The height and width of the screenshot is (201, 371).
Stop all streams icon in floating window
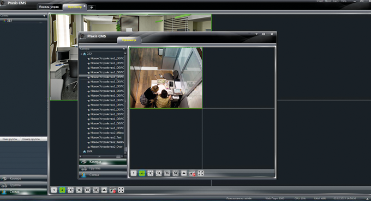click(192, 173)
